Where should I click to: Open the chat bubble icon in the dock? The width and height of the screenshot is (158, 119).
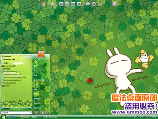click(x=88, y=4)
